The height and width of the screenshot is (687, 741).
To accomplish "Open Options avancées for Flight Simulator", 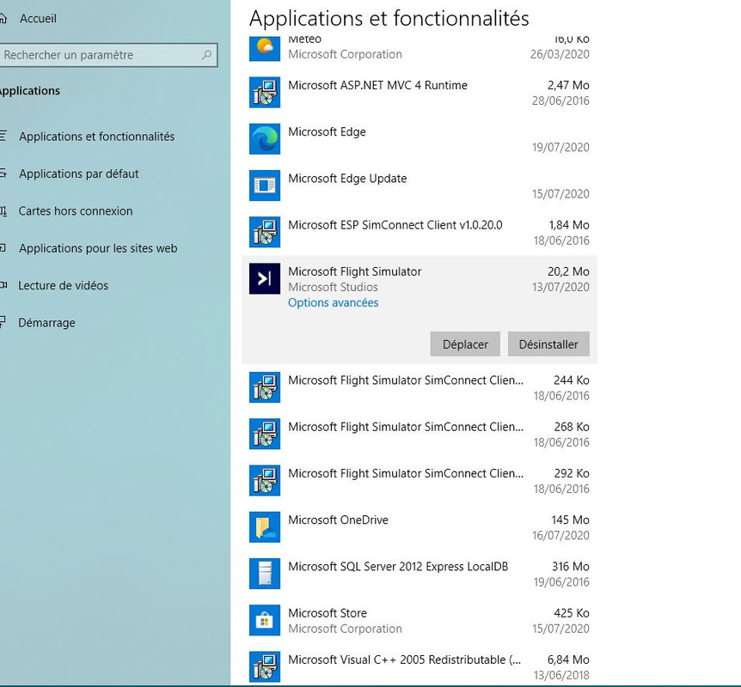I will coord(334,302).
